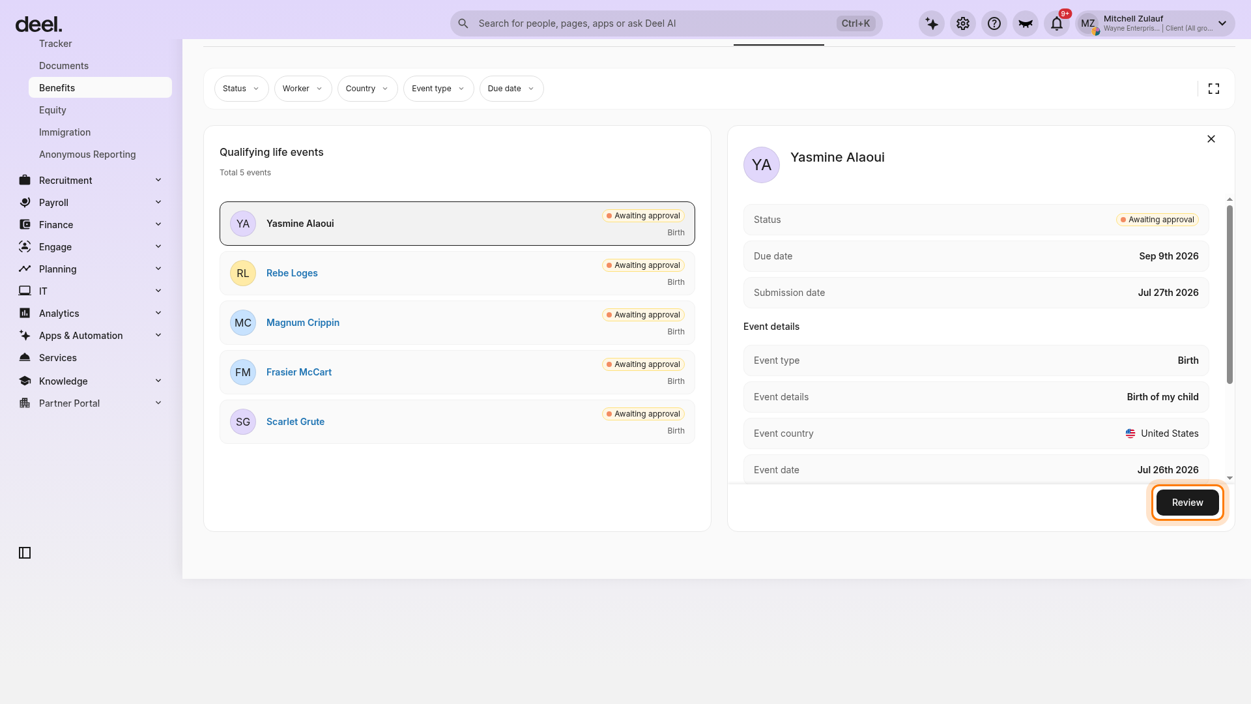Image resolution: width=1251 pixels, height=704 pixels.
Task: Click the Engage sidebar icon
Action: 25,246
